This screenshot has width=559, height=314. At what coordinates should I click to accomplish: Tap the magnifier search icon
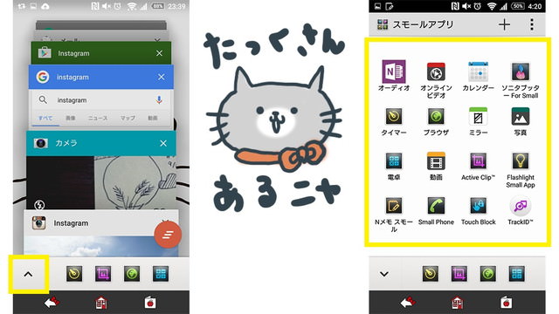click(x=43, y=100)
